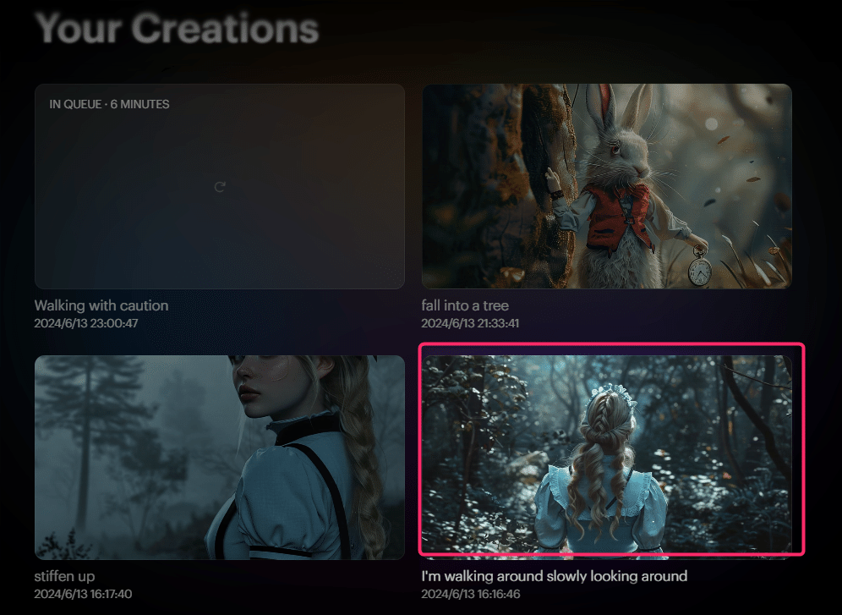Image resolution: width=842 pixels, height=615 pixels.
Task: Click the timestamp 2024/6/13 21:33:41
Action: (x=470, y=323)
